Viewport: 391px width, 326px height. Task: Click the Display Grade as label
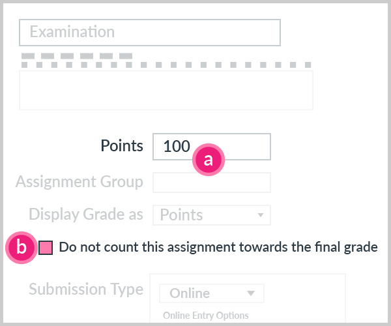86,215
